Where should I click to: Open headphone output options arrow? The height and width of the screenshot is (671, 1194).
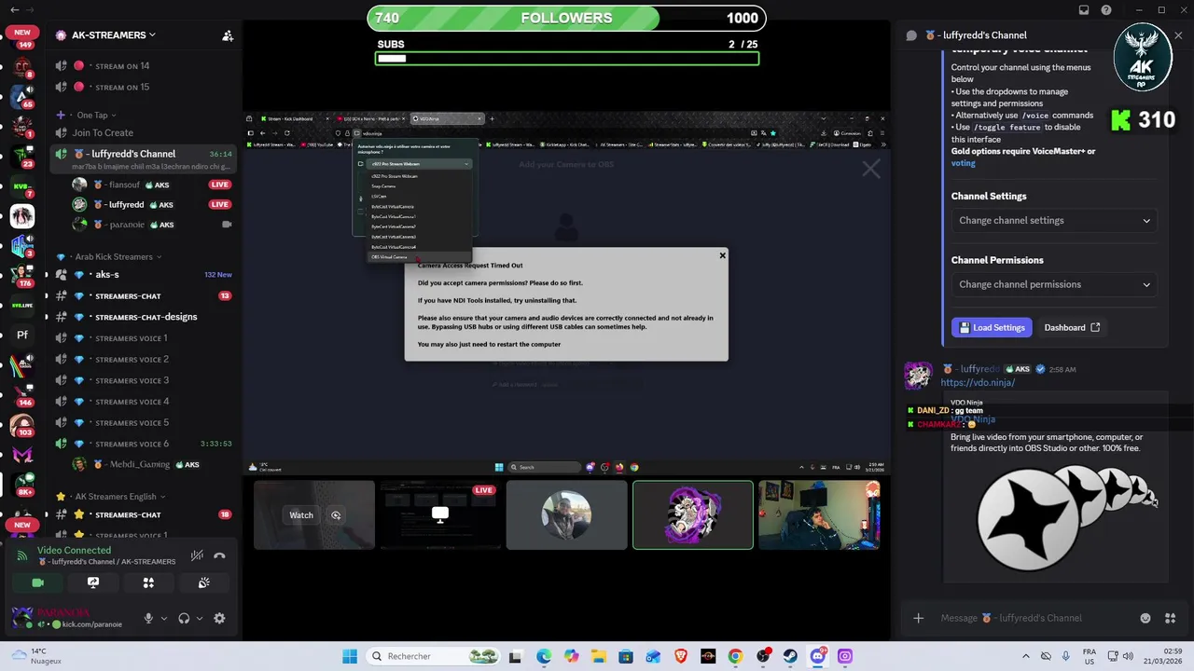click(x=200, y=618)
